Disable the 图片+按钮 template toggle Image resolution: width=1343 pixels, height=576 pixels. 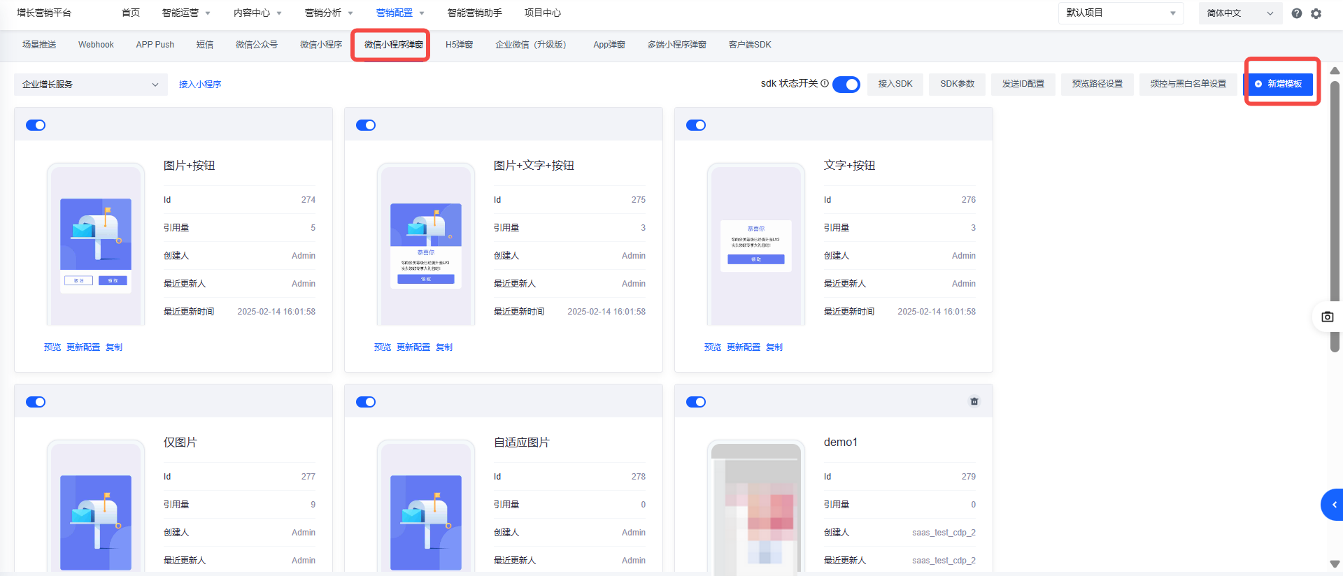click(36, 125)
